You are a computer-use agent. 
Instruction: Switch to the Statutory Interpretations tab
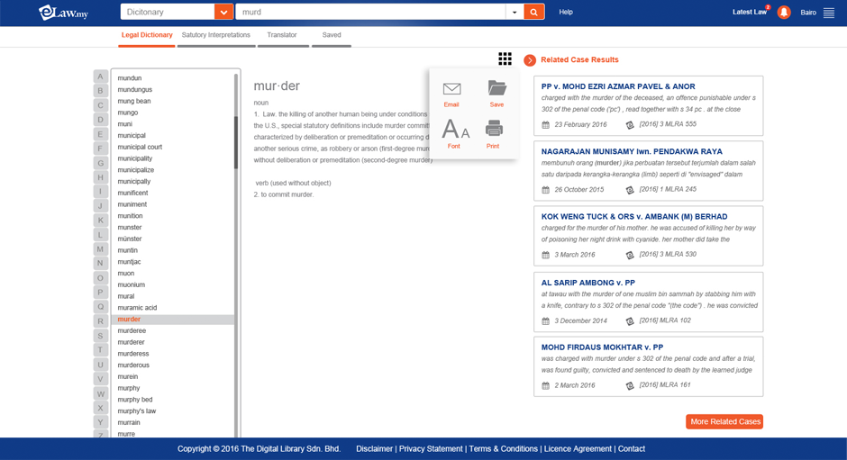coord(216,35)
